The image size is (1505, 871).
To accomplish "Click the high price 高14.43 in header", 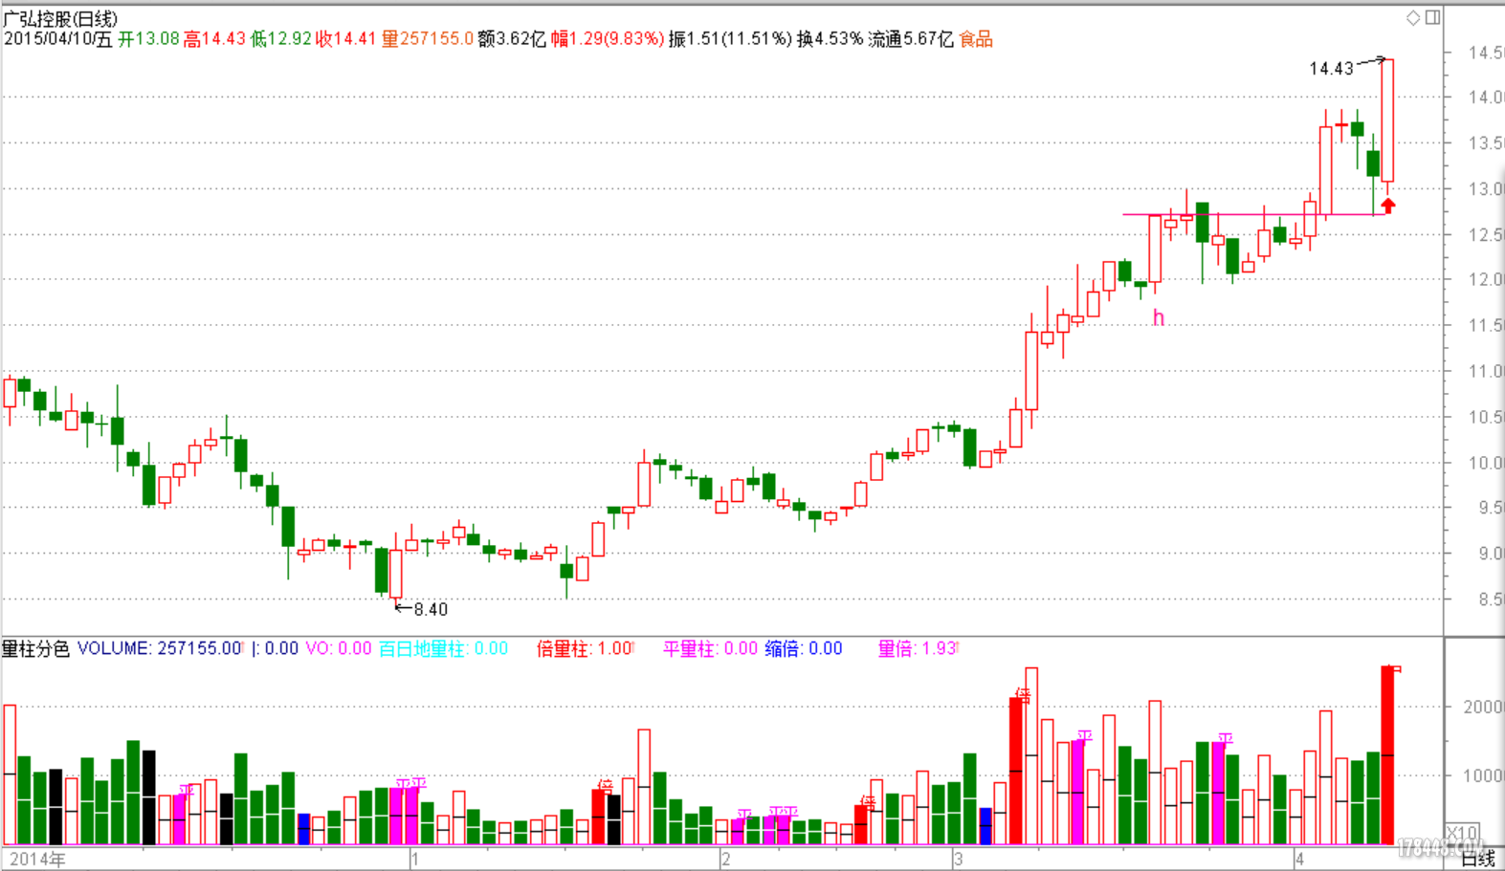I will click(214, 39).
